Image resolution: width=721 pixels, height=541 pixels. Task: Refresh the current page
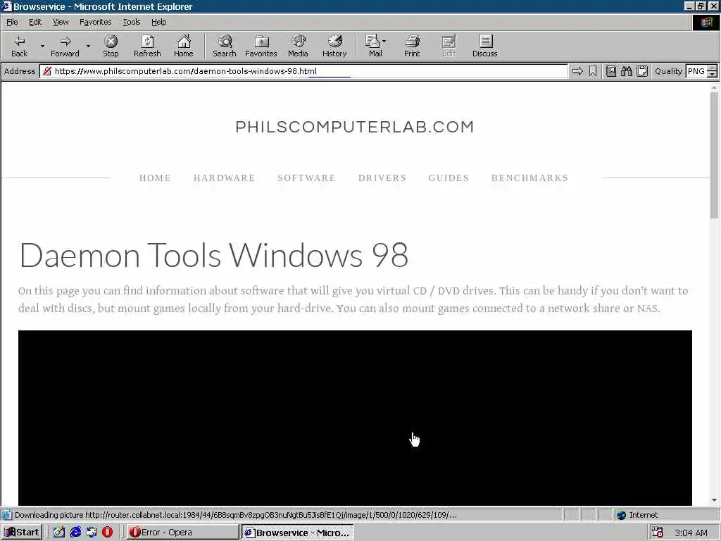147,46
